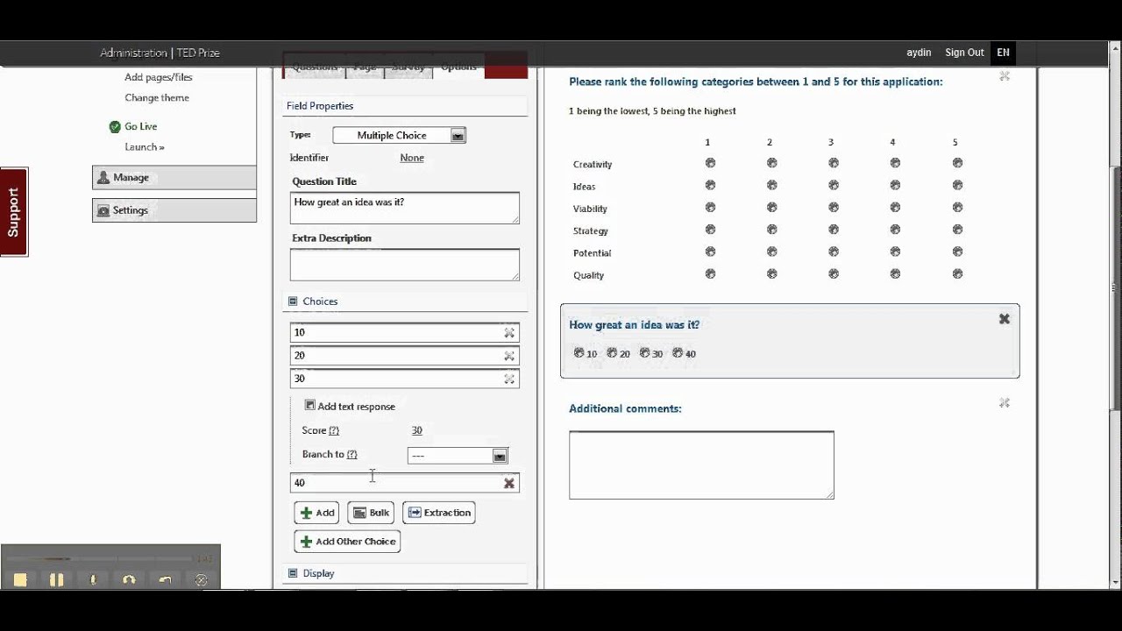Focus the Question Title text box
Screen dimensions: 1122x631
coord(404,208)
